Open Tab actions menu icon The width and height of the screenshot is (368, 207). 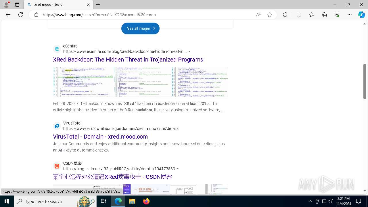pos(17,5)
